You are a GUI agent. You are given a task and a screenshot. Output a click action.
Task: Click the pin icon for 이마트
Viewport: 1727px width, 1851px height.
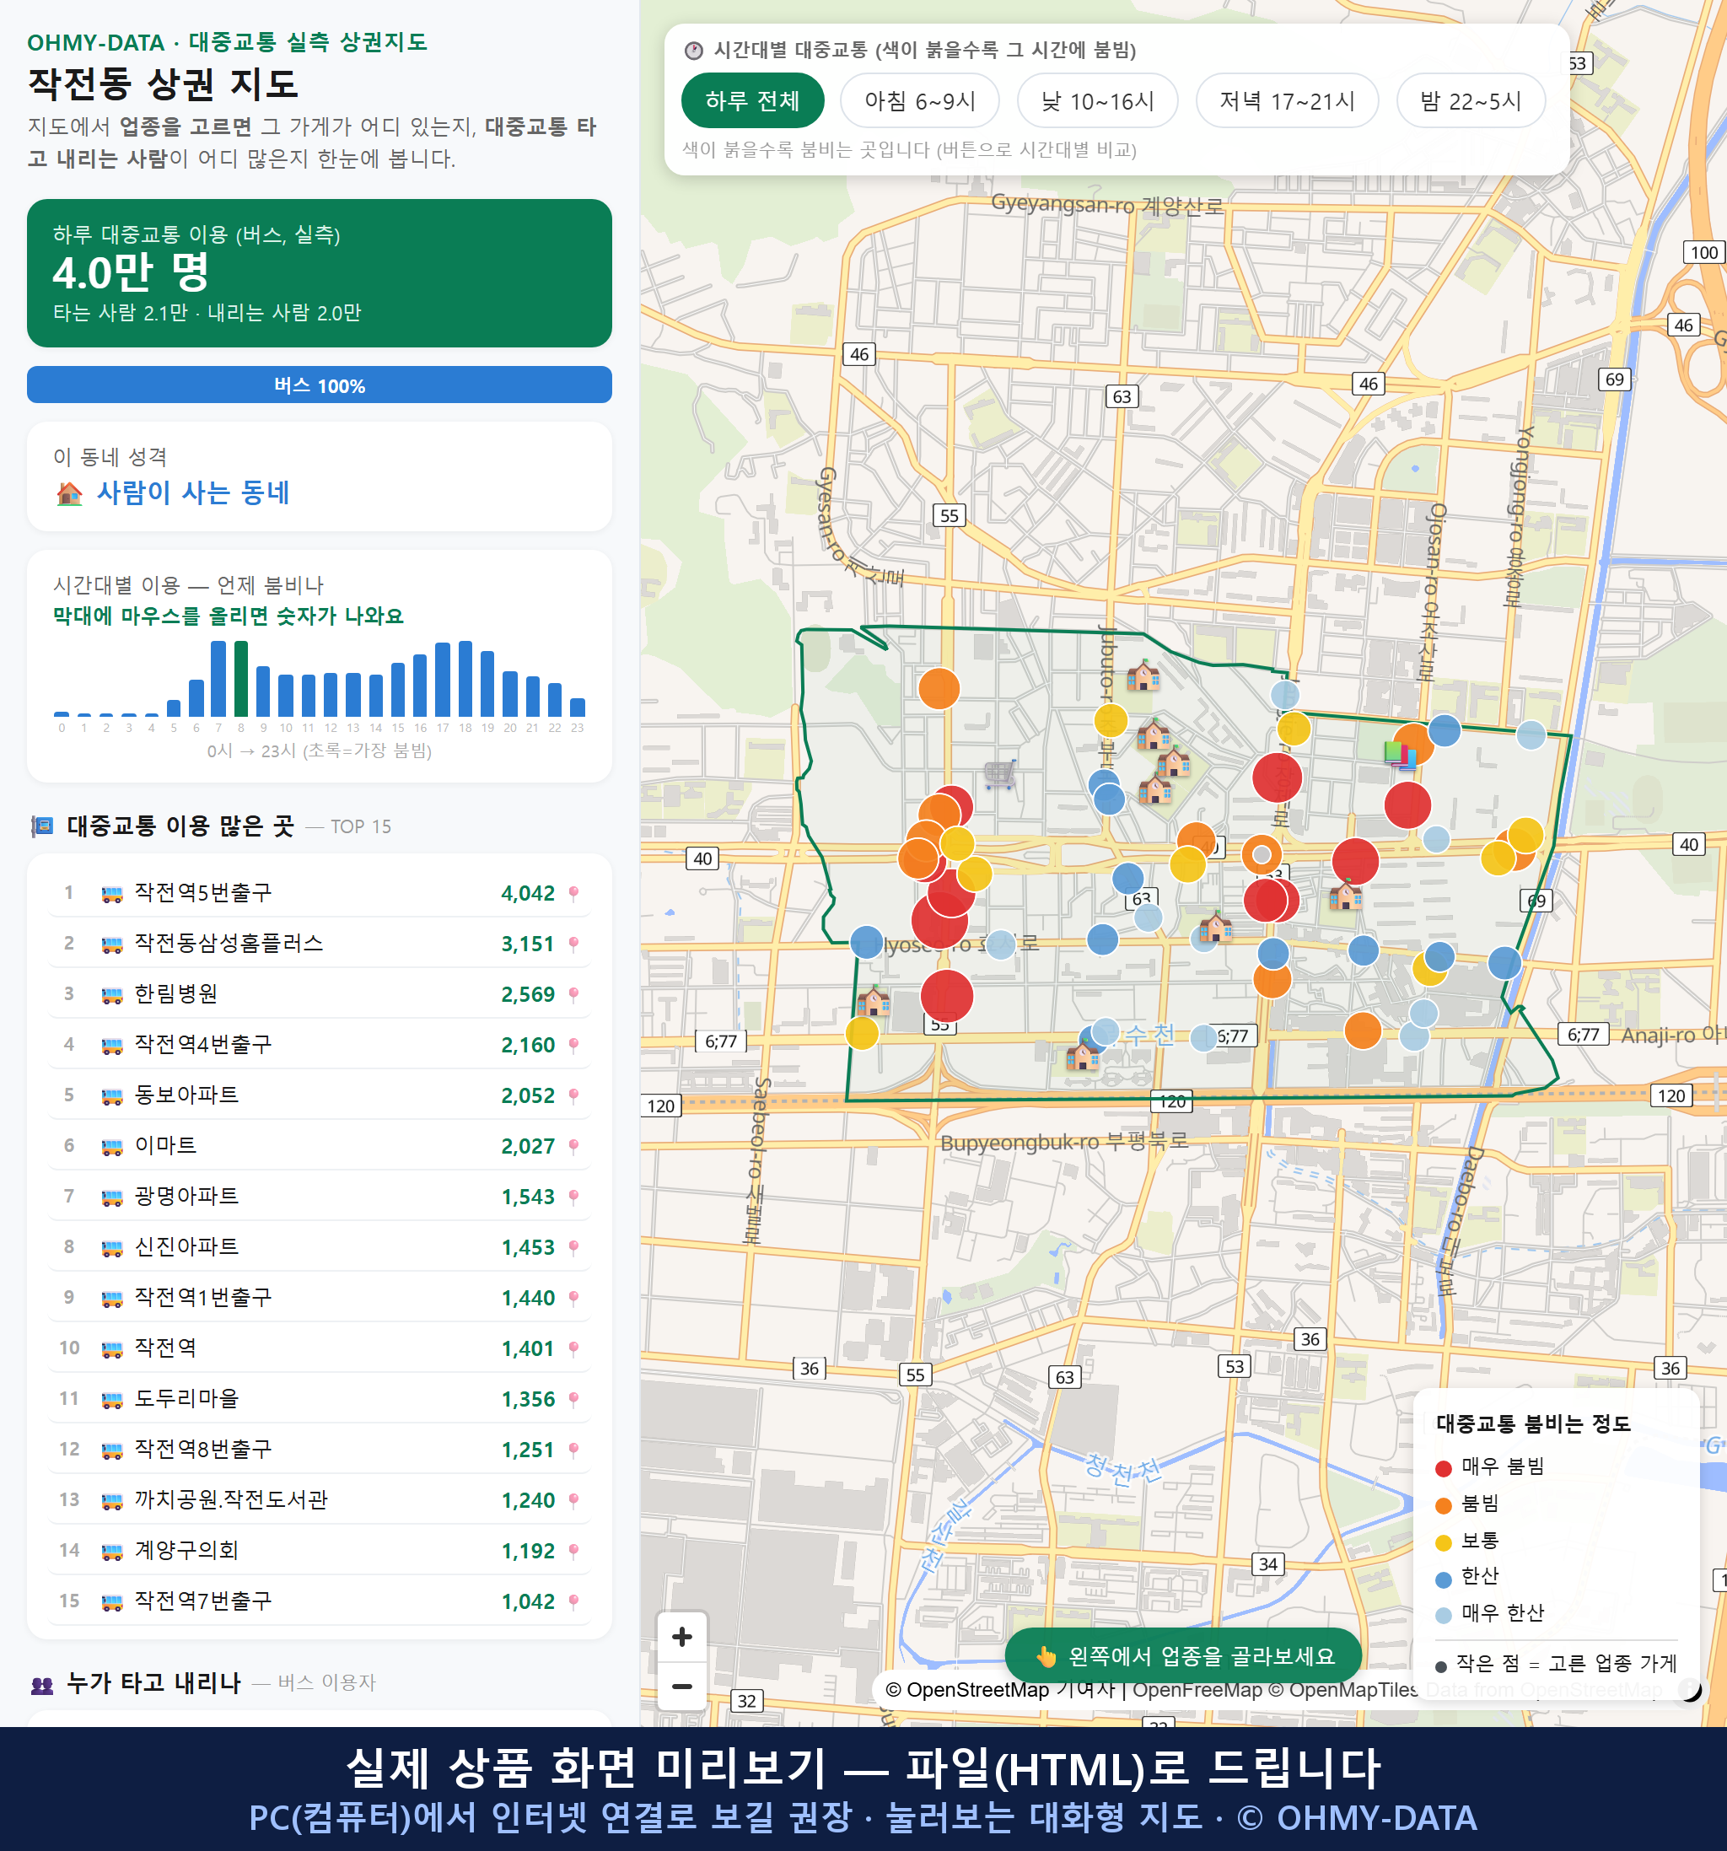[573, 1146]
